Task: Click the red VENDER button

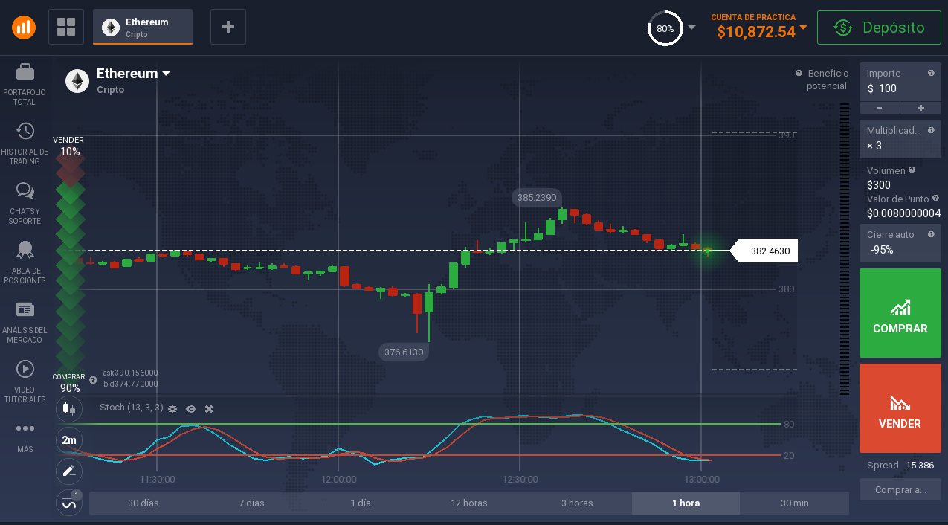Action: click(900, 408)
